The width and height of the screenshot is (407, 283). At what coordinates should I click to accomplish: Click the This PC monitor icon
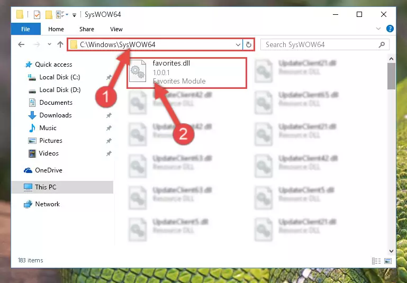click(28, 187)
